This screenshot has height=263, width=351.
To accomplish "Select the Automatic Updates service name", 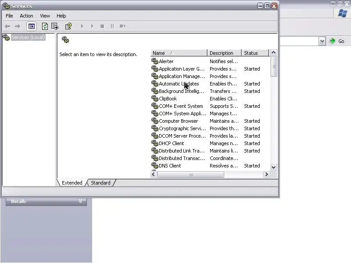I will click(x=179, y=84).
